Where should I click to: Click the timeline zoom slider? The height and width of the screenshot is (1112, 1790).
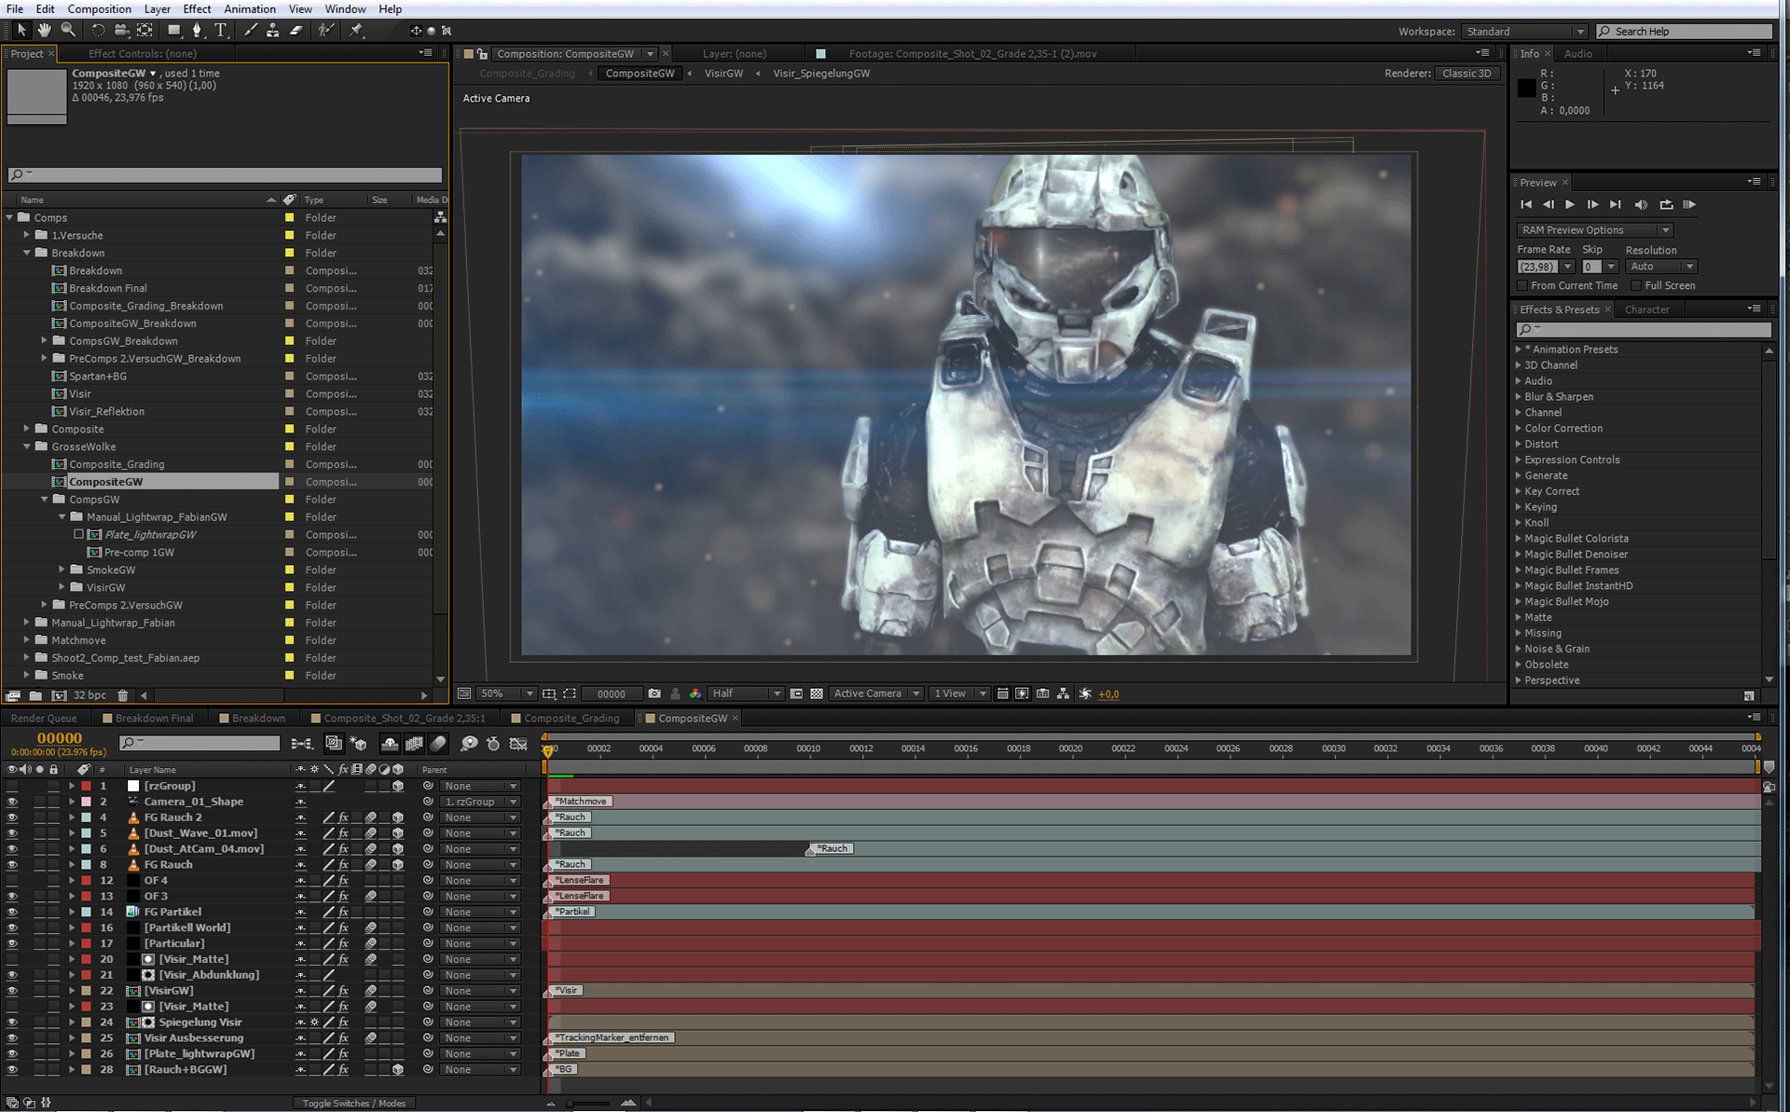point(589,1103)
